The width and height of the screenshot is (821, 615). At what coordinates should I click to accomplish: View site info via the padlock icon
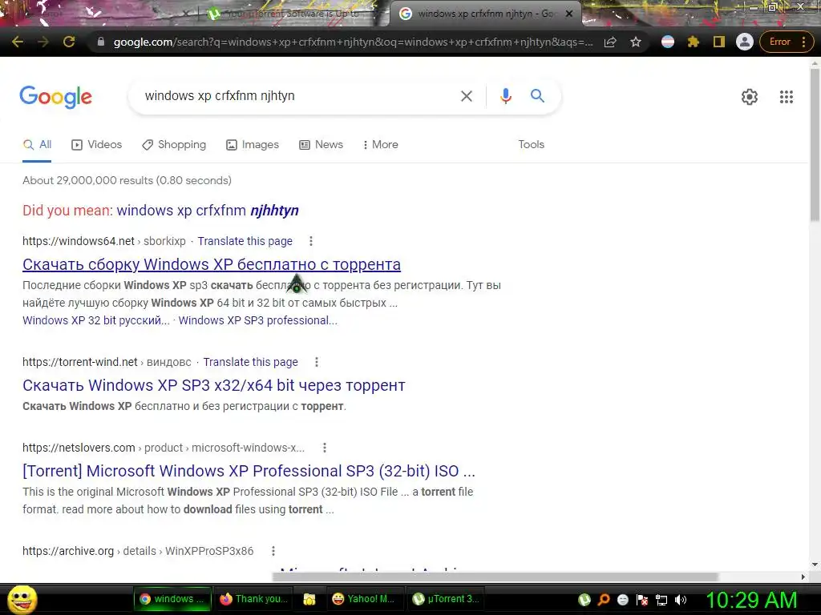[101, 42]
